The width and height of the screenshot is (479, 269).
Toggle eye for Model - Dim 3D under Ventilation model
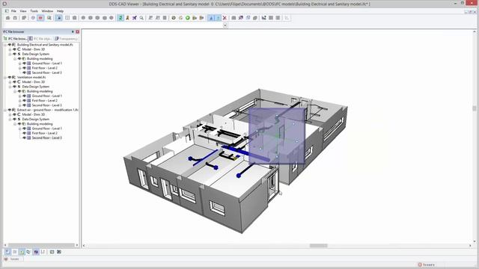pyautogui.click(x=14, y=81)
